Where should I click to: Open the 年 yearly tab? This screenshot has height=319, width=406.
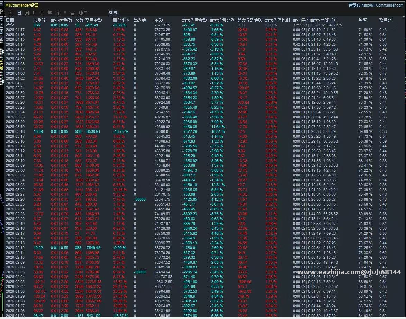(49, 13)
